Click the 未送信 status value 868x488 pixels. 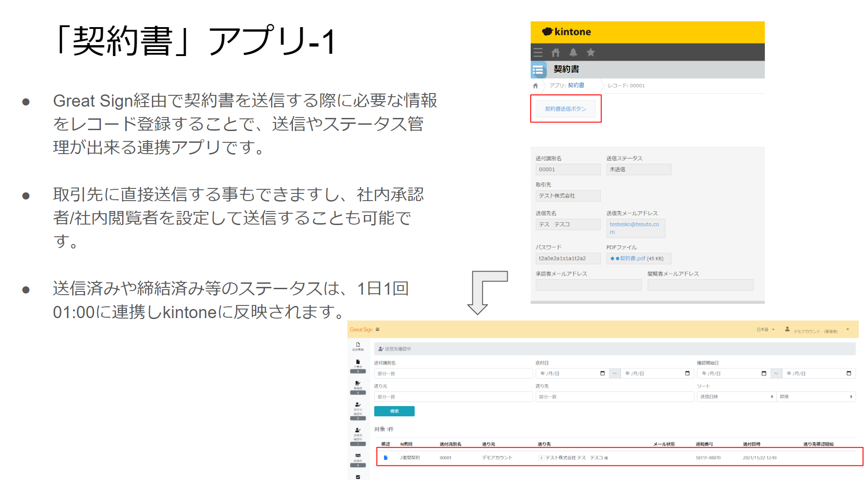pos(638,169)
